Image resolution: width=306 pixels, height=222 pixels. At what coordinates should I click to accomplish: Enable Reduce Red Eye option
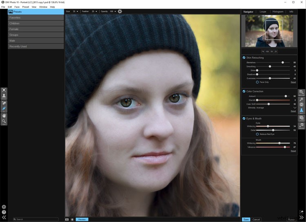point(257,134)
